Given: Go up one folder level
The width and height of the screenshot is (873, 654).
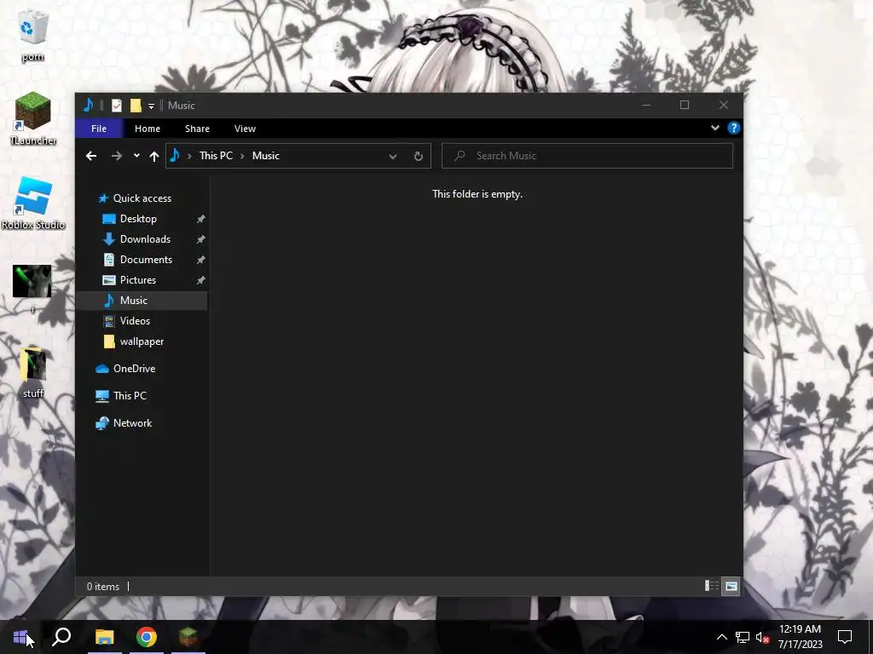Looking at the screenshot, I should (154, 157).
